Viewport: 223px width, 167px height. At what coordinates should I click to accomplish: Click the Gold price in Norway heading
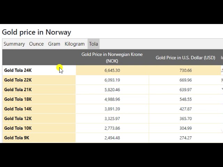click(x=37, y=32)
